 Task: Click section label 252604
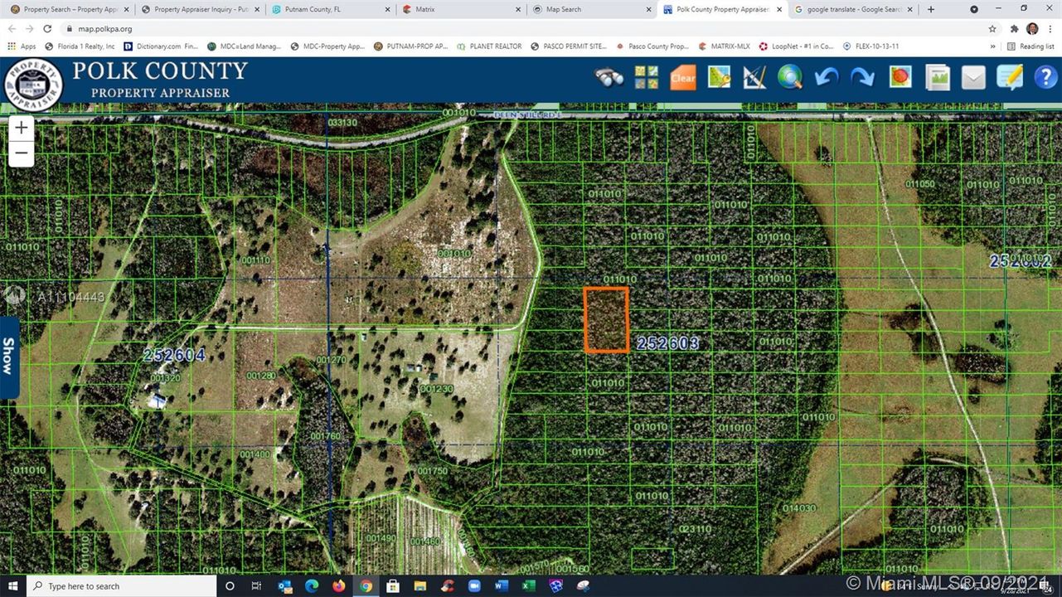(x=173, y=355)
